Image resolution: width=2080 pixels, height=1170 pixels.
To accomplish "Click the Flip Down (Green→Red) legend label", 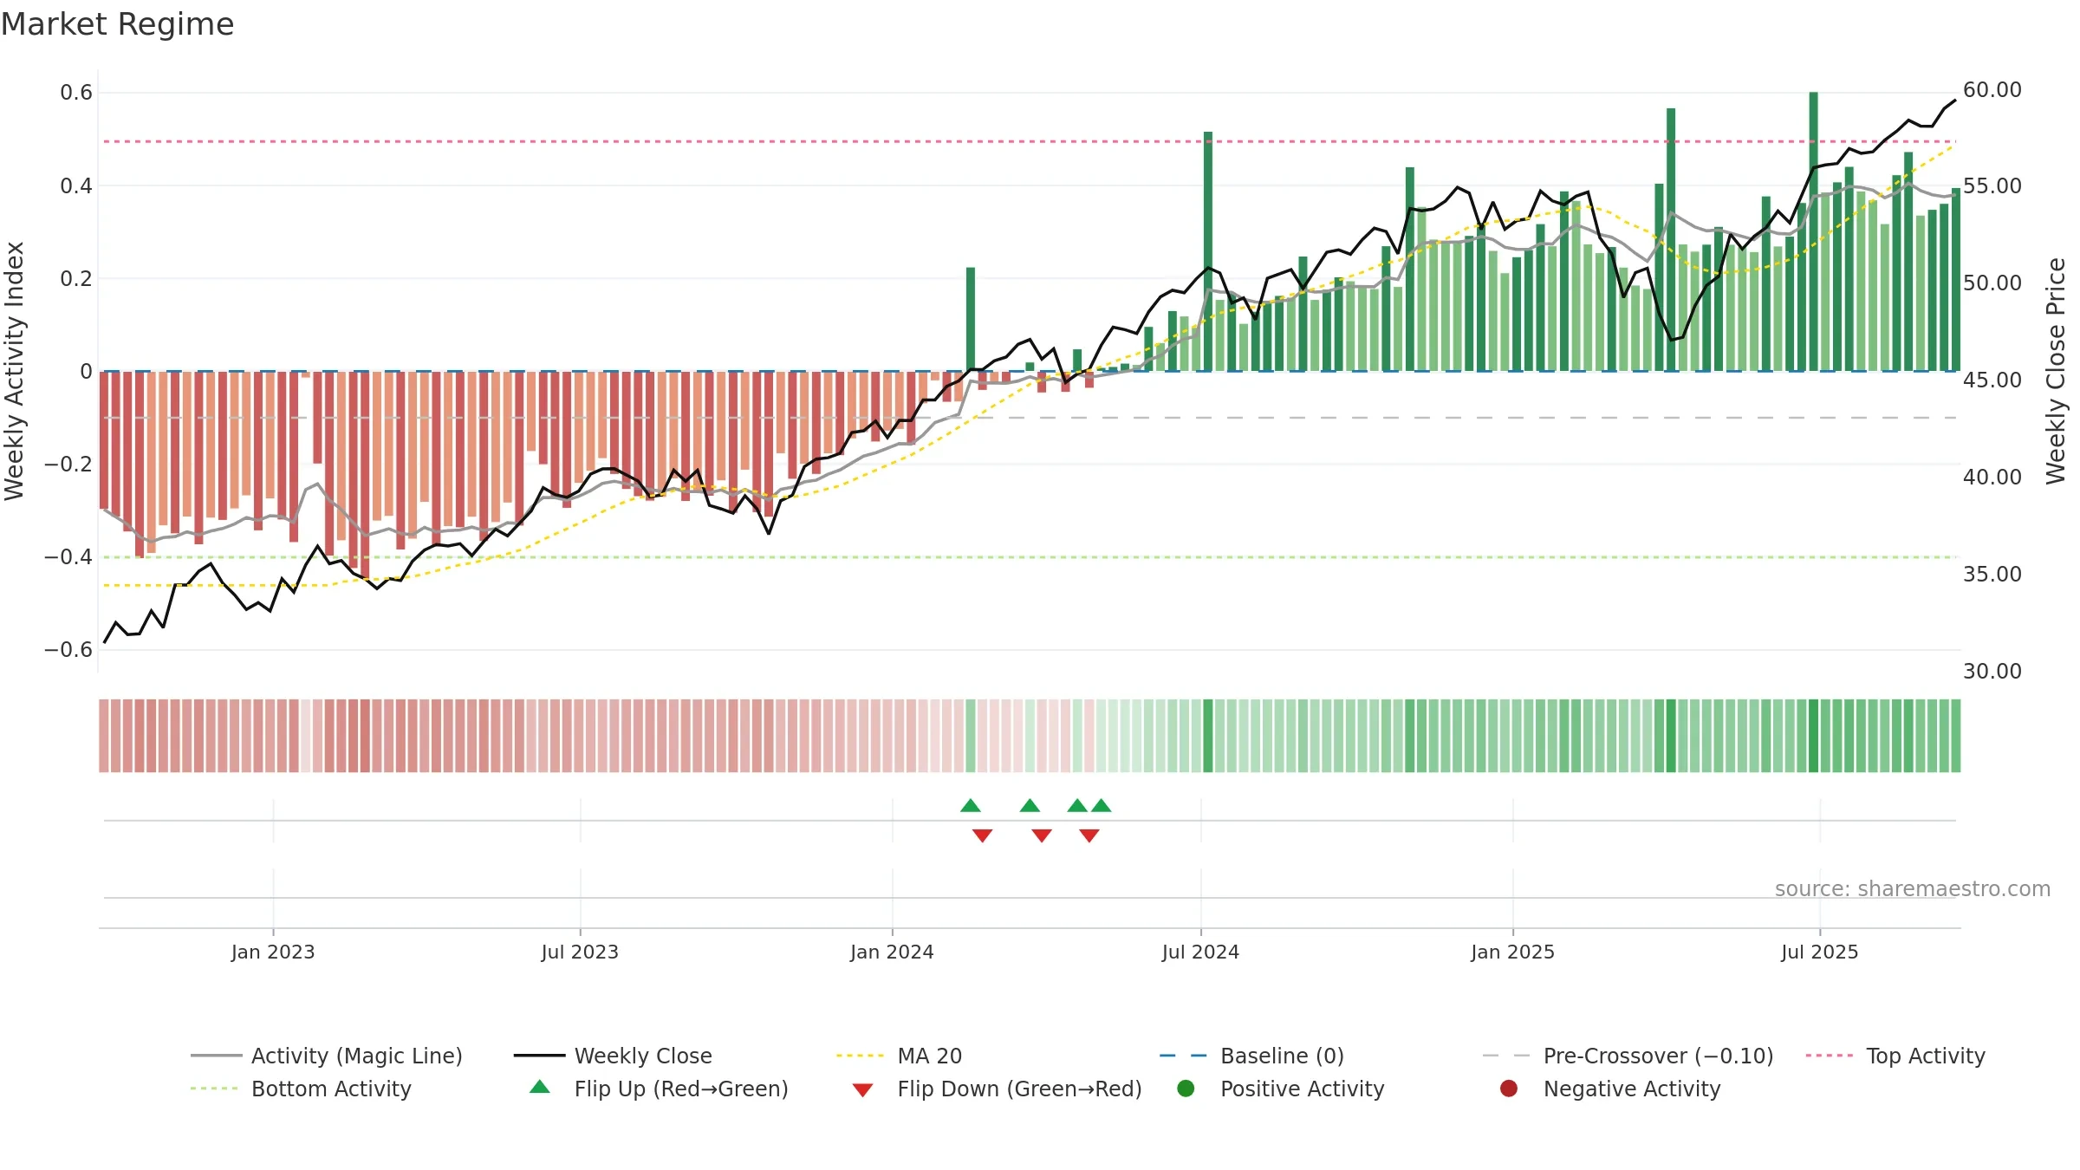I will (1019, 1089).
